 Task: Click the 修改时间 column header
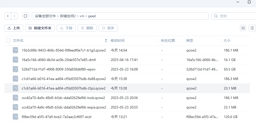118,40
